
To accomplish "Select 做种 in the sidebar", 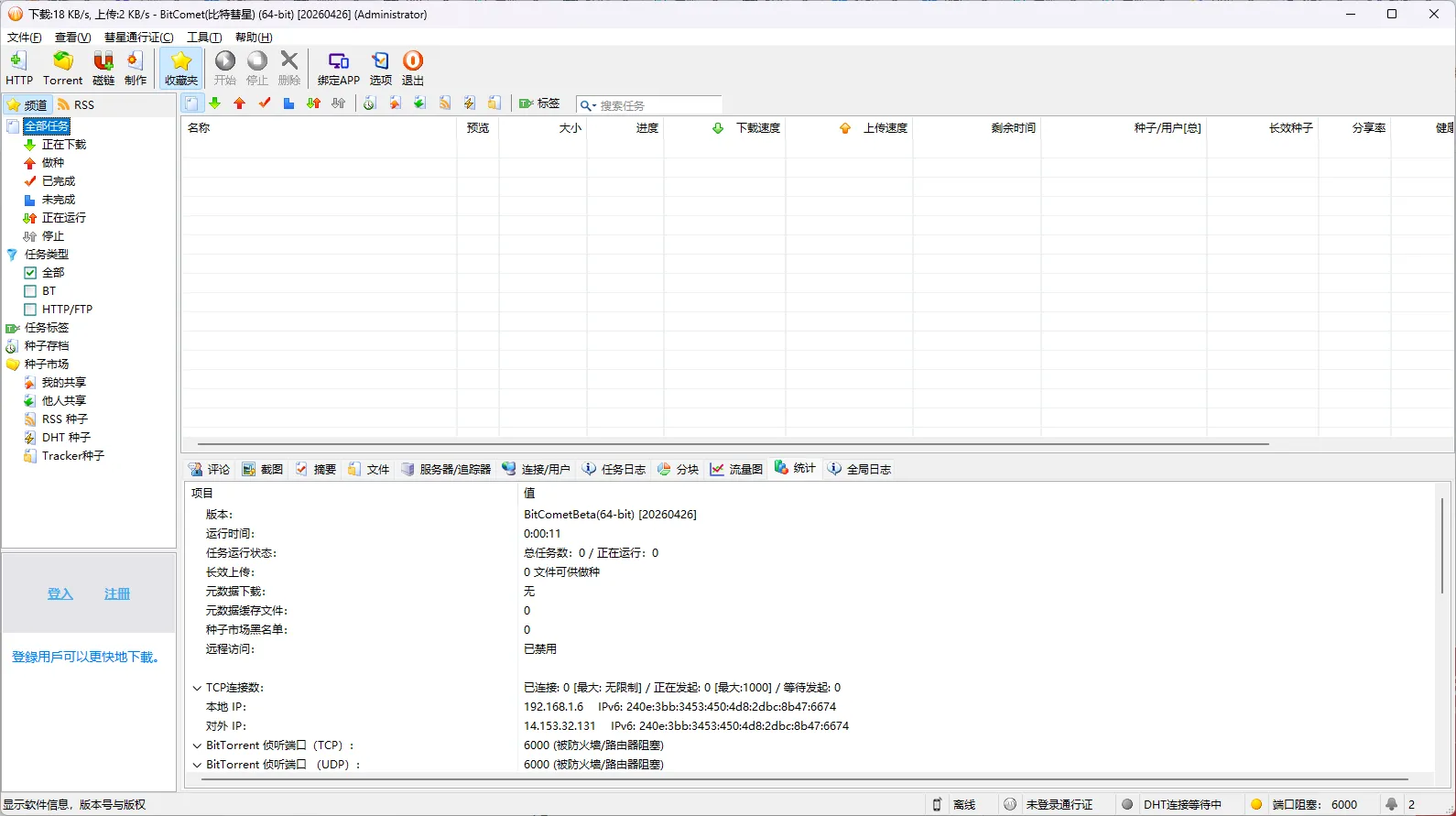I will click(53, 163).
